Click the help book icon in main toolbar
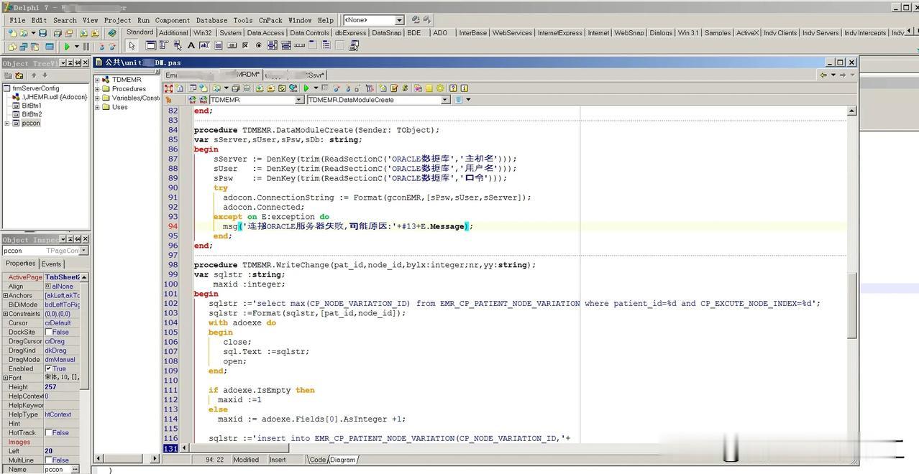This screenshot has height=474, width=919. tap(112, 33)
